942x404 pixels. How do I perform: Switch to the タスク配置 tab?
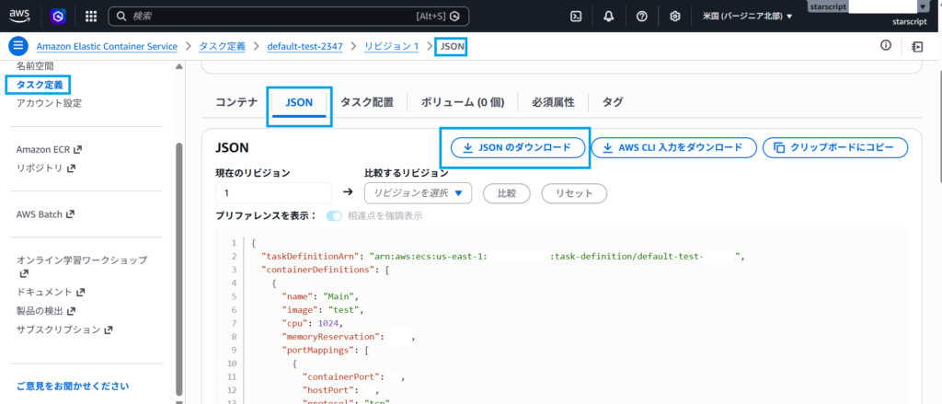367,102
